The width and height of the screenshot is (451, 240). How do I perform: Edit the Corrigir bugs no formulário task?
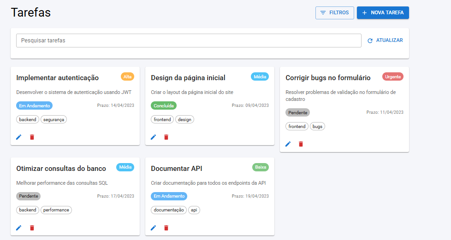[288, 144]
